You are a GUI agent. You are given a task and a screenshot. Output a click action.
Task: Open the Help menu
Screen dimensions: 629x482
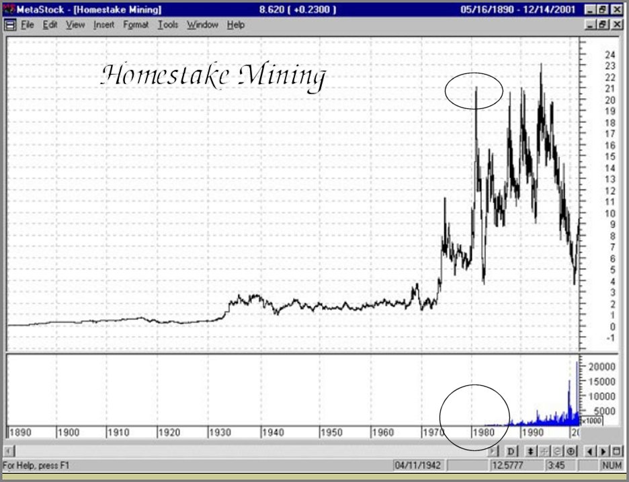(236, 25)
